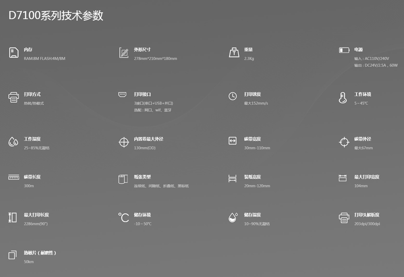The image size is (404, 277).
Task: Click the ruler icon beside 碳带长度
Action: pos(14,177)
